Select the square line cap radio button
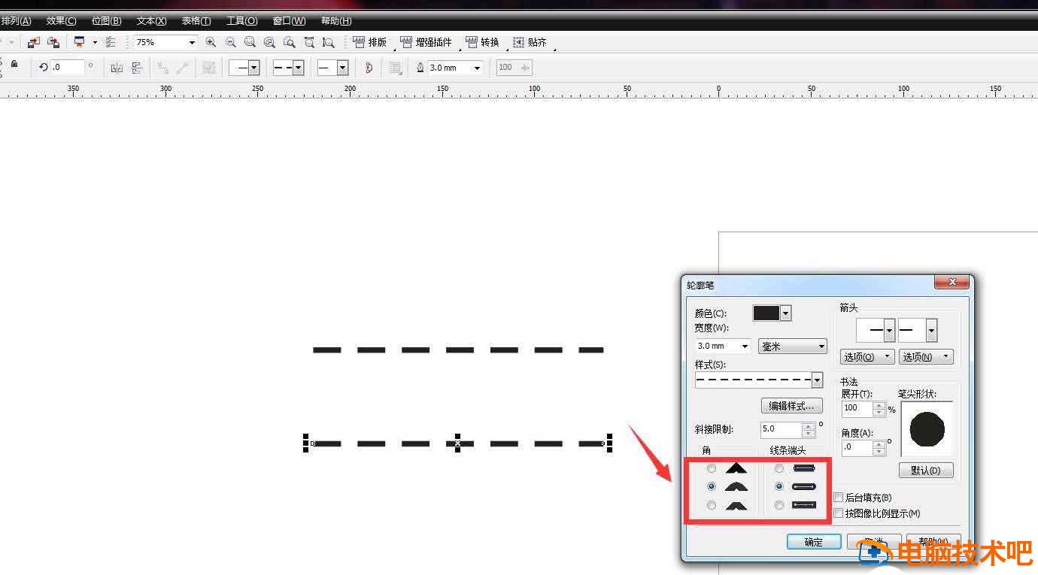The width and height of the screenshot is (1038, 575). click(x=779, y=505)
